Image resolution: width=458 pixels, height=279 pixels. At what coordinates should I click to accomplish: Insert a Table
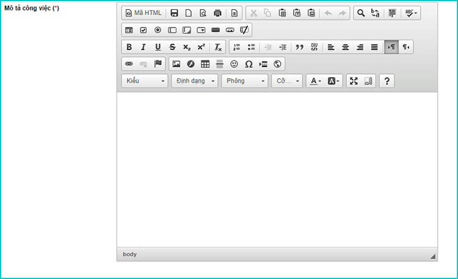point(205,64)
